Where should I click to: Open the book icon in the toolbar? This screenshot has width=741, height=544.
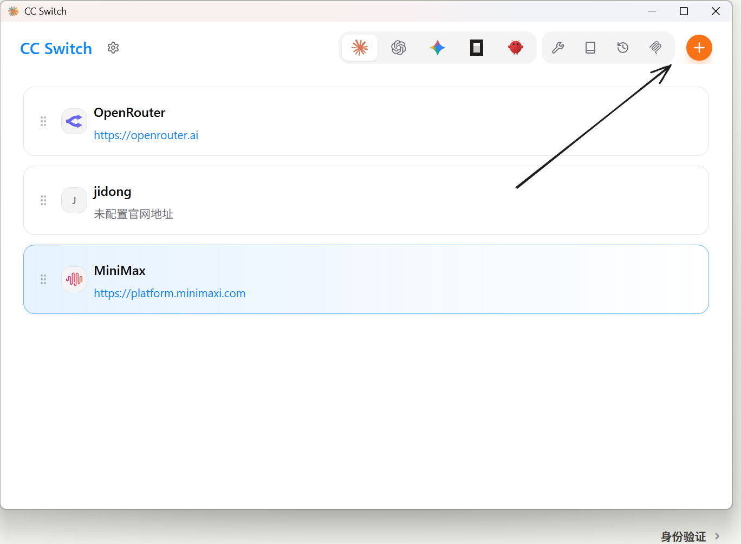point(590,48)
